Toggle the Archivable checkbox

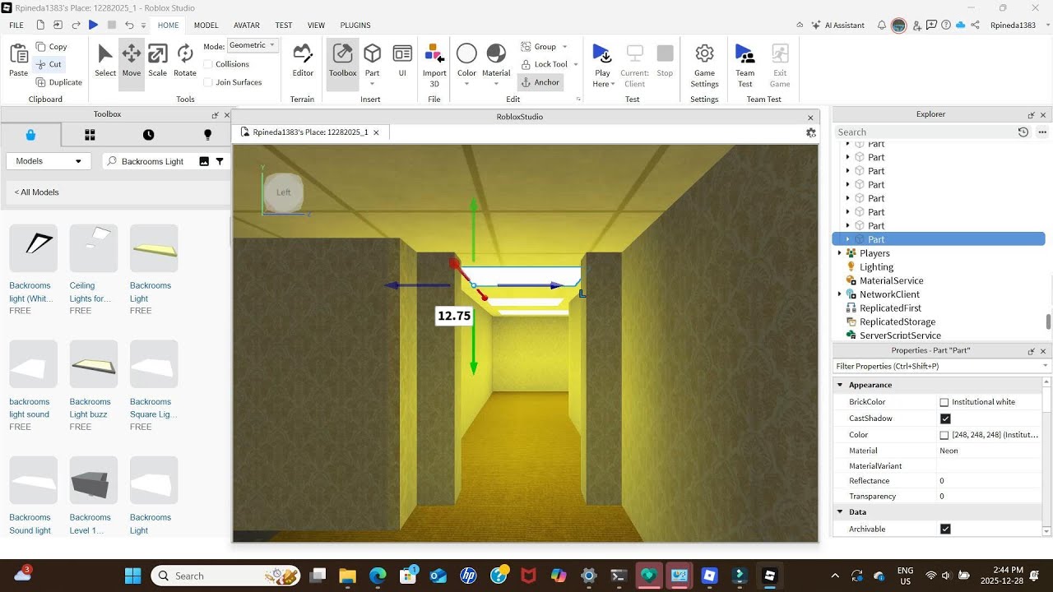(945, 530)
